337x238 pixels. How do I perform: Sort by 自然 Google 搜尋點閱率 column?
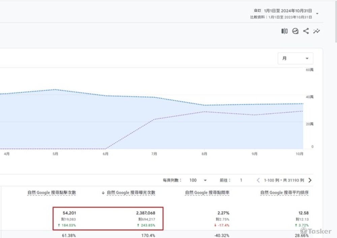[207, 193]
